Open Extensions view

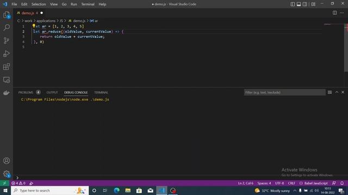pos(7,67)
